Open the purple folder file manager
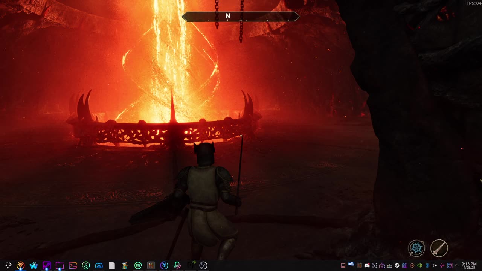The height and width of the screenshot is (271, 482). (59, 265)
